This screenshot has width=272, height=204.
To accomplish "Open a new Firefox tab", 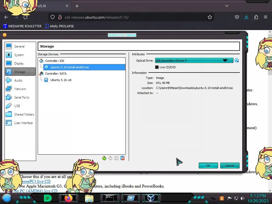I will [77, 6].
